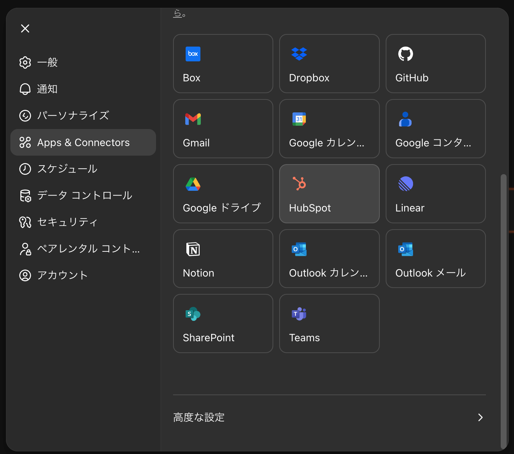Viewport: 514px width, 454px height.
Task: Open the Linear connector tile
Action: 435,194
